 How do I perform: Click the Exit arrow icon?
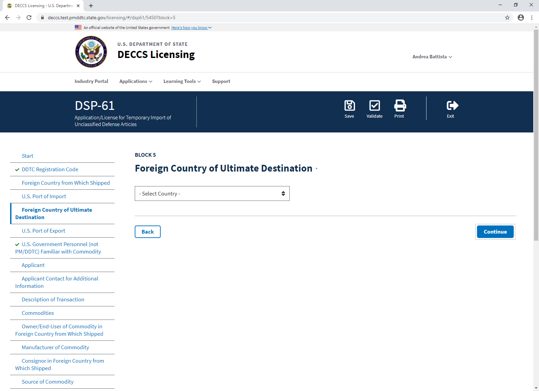tap(452, 106)
